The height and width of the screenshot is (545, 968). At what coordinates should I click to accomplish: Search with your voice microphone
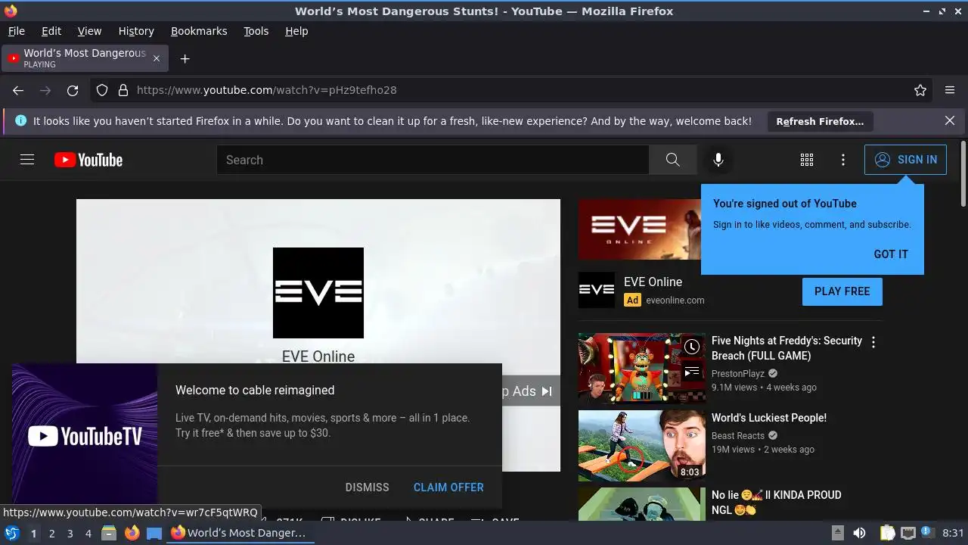coord(718,160)
